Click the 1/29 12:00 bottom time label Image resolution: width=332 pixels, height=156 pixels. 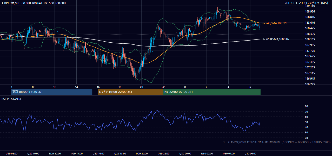55,154
